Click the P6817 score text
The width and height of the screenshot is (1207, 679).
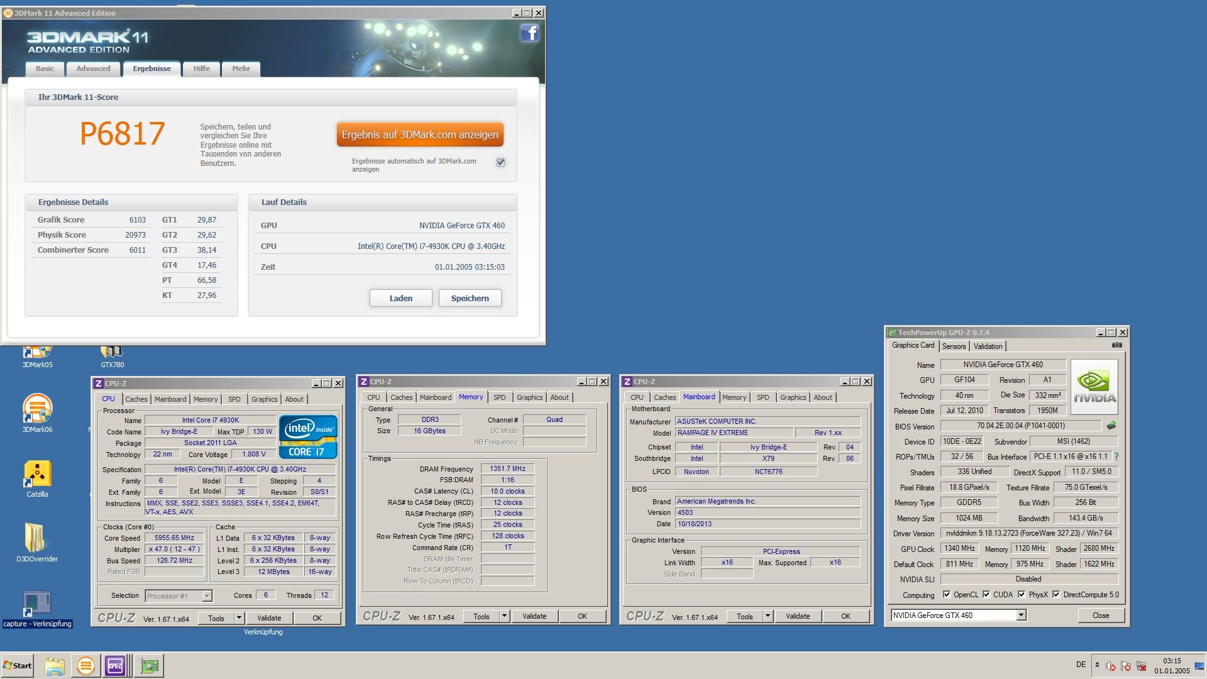(123, 133)
